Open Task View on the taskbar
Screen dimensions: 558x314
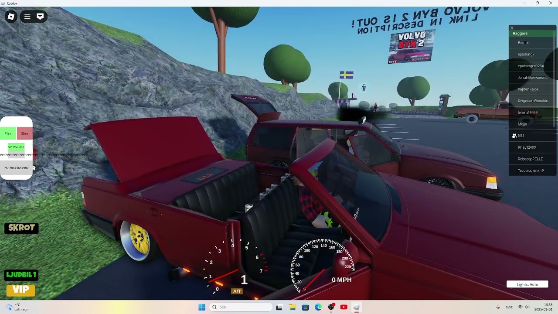click(279, 307)
